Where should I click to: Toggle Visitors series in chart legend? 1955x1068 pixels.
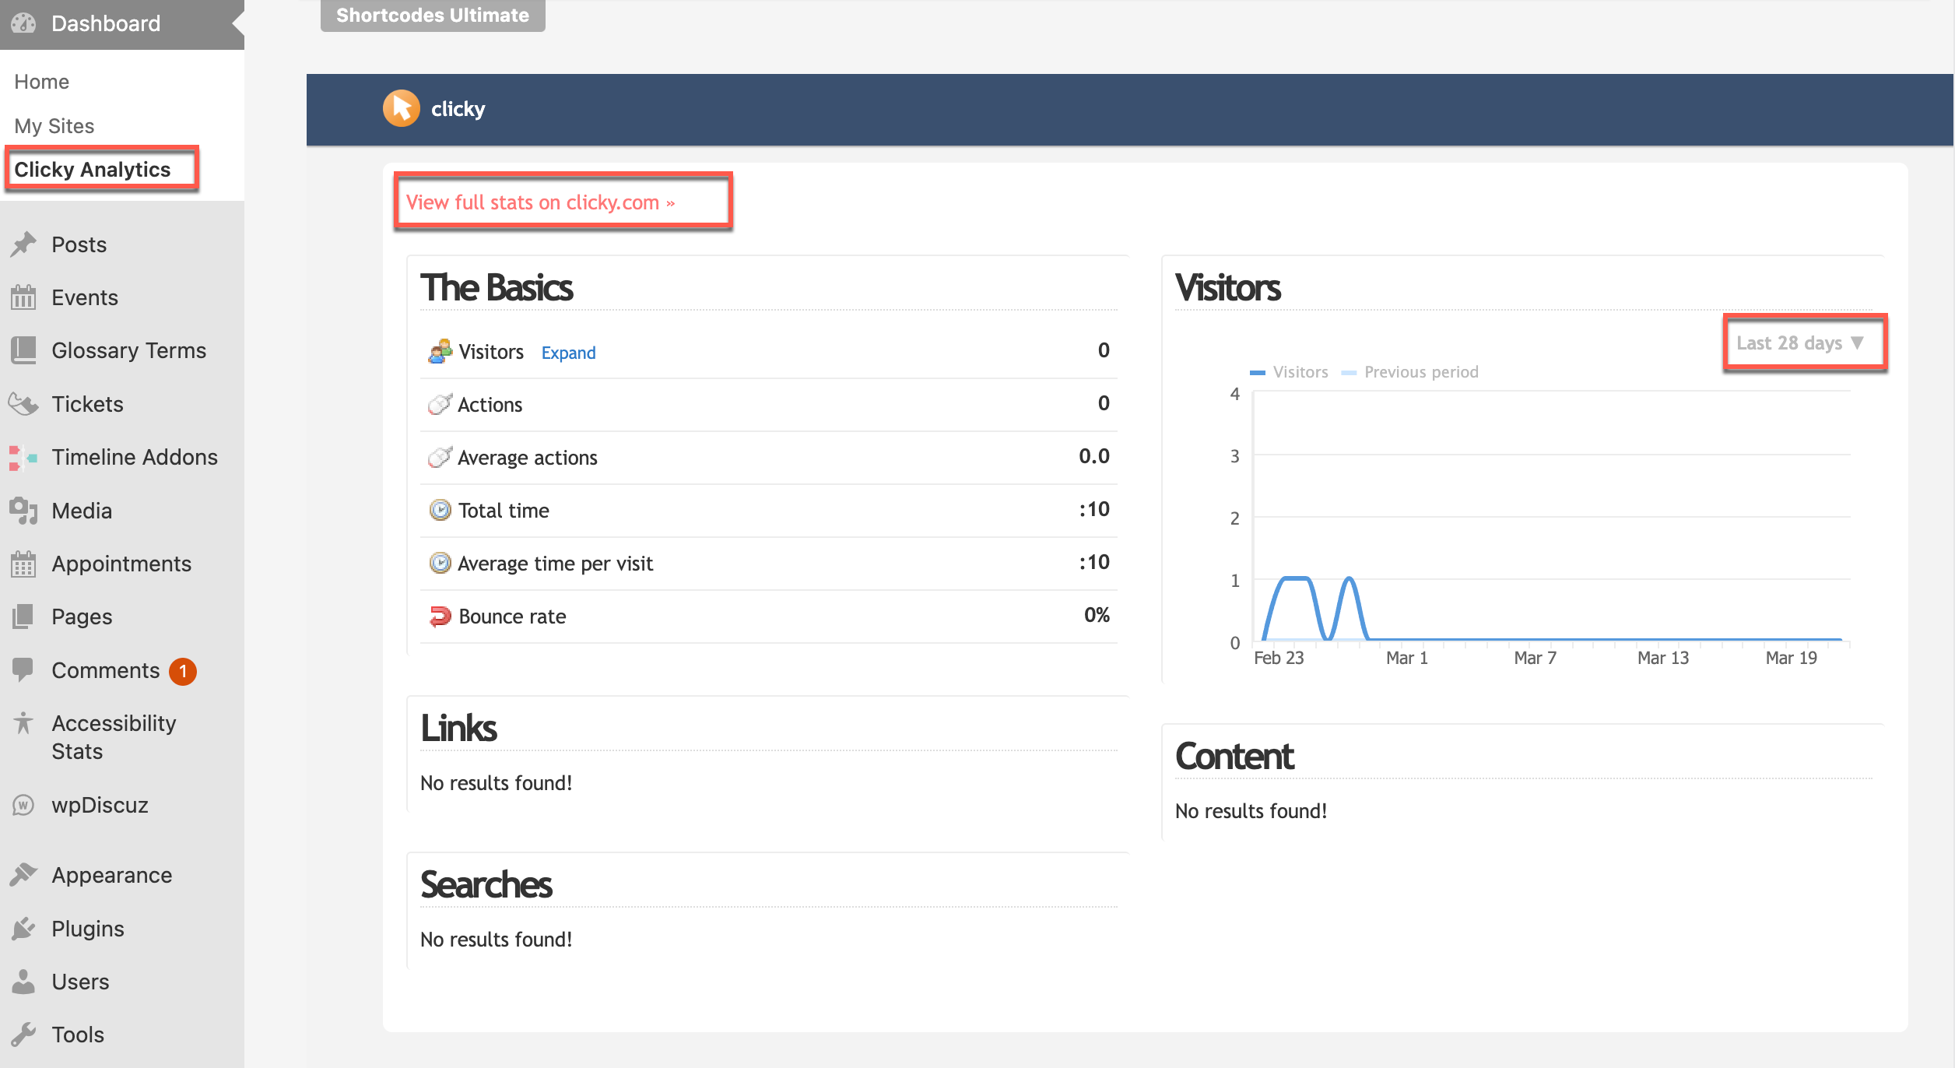tap(1289, 372)
